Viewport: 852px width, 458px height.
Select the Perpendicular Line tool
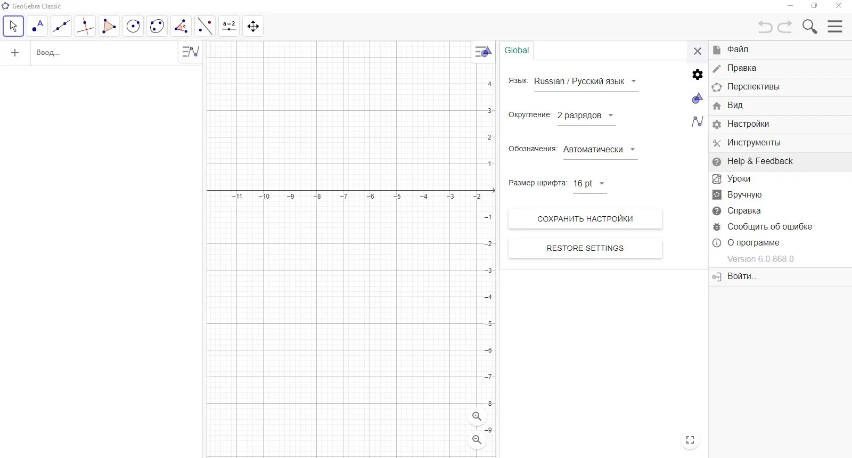point(85,26)
